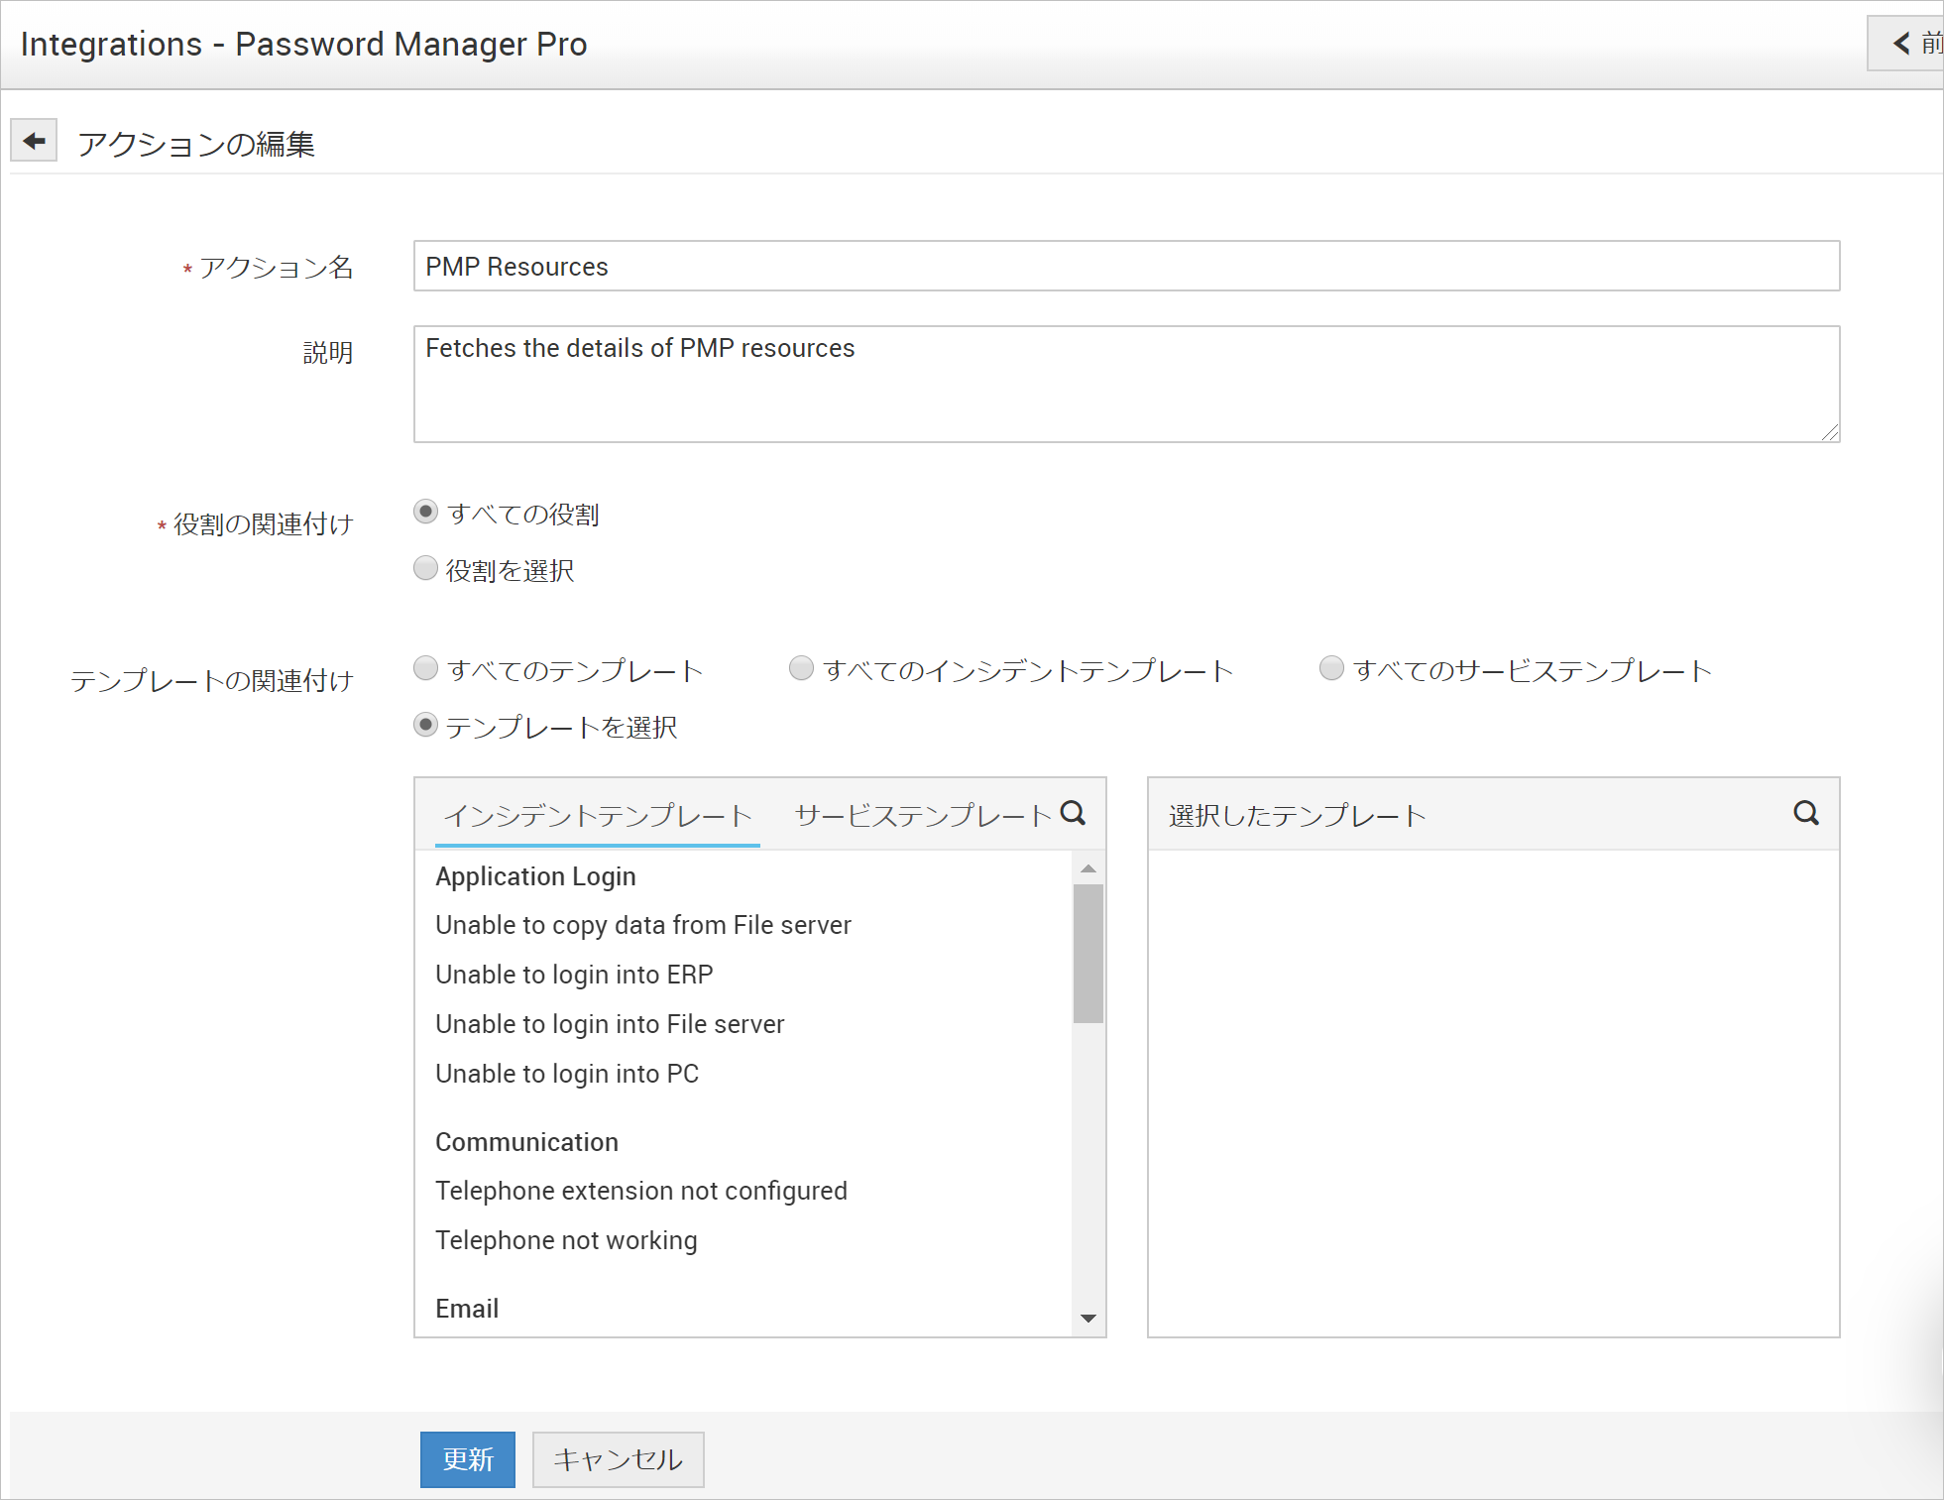The width and height of the screenshot is (1944, 1500).
Task: Open the サービステンプレート tab
Action: tap(922, 815)
